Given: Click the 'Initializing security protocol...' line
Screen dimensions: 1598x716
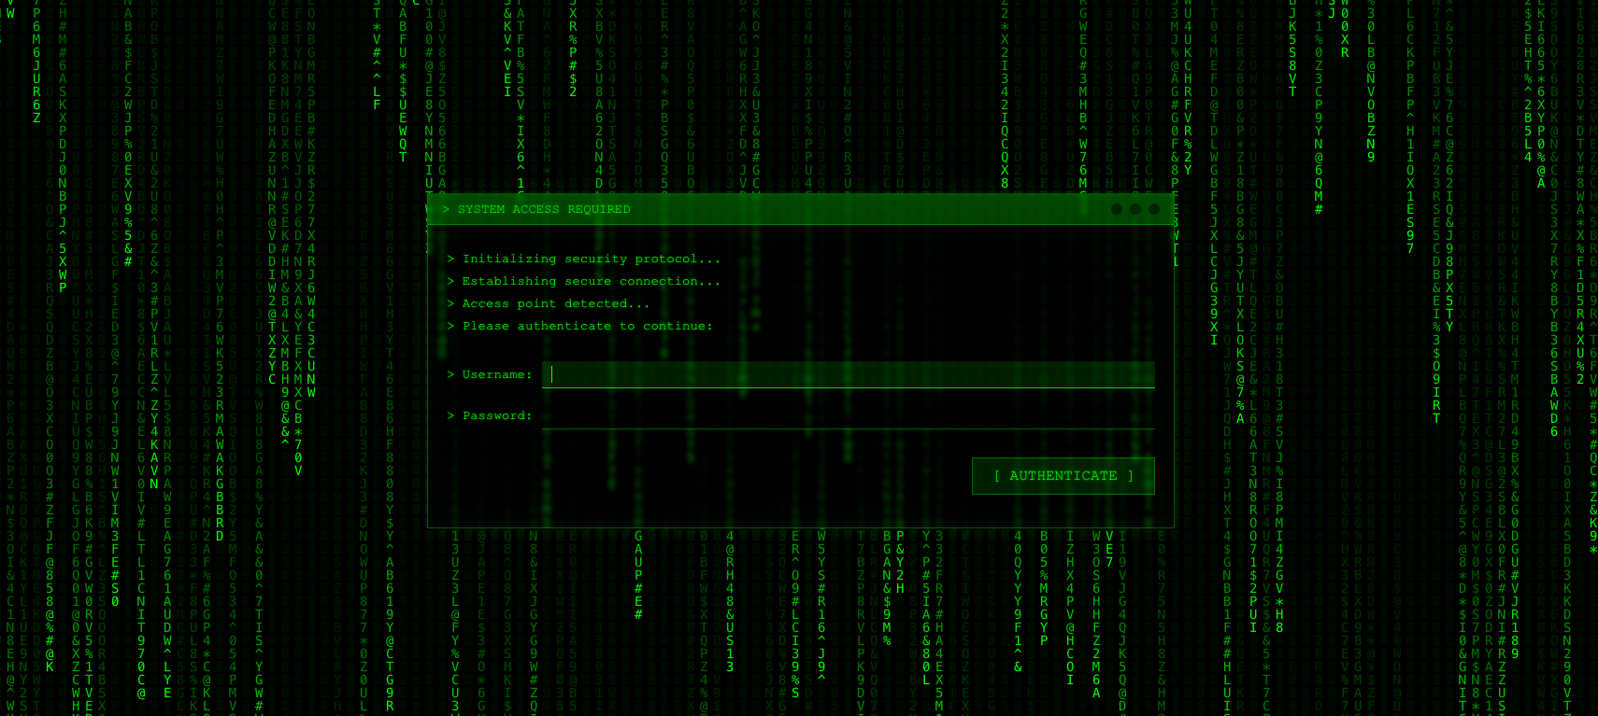Looking at the screenshot, I should (x=591, y=260).
